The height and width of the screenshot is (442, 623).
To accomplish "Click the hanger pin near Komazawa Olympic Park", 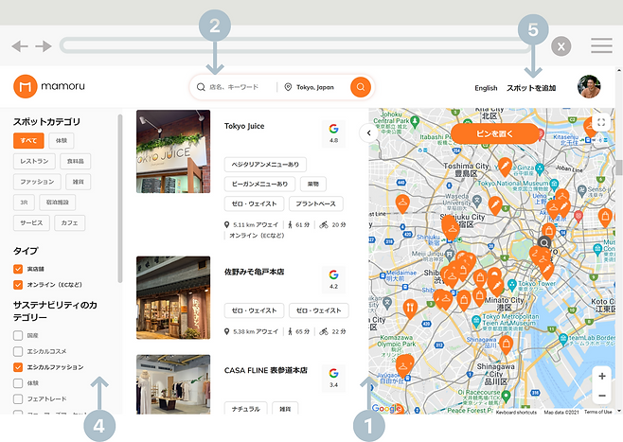I will click(x=404, y=365).
